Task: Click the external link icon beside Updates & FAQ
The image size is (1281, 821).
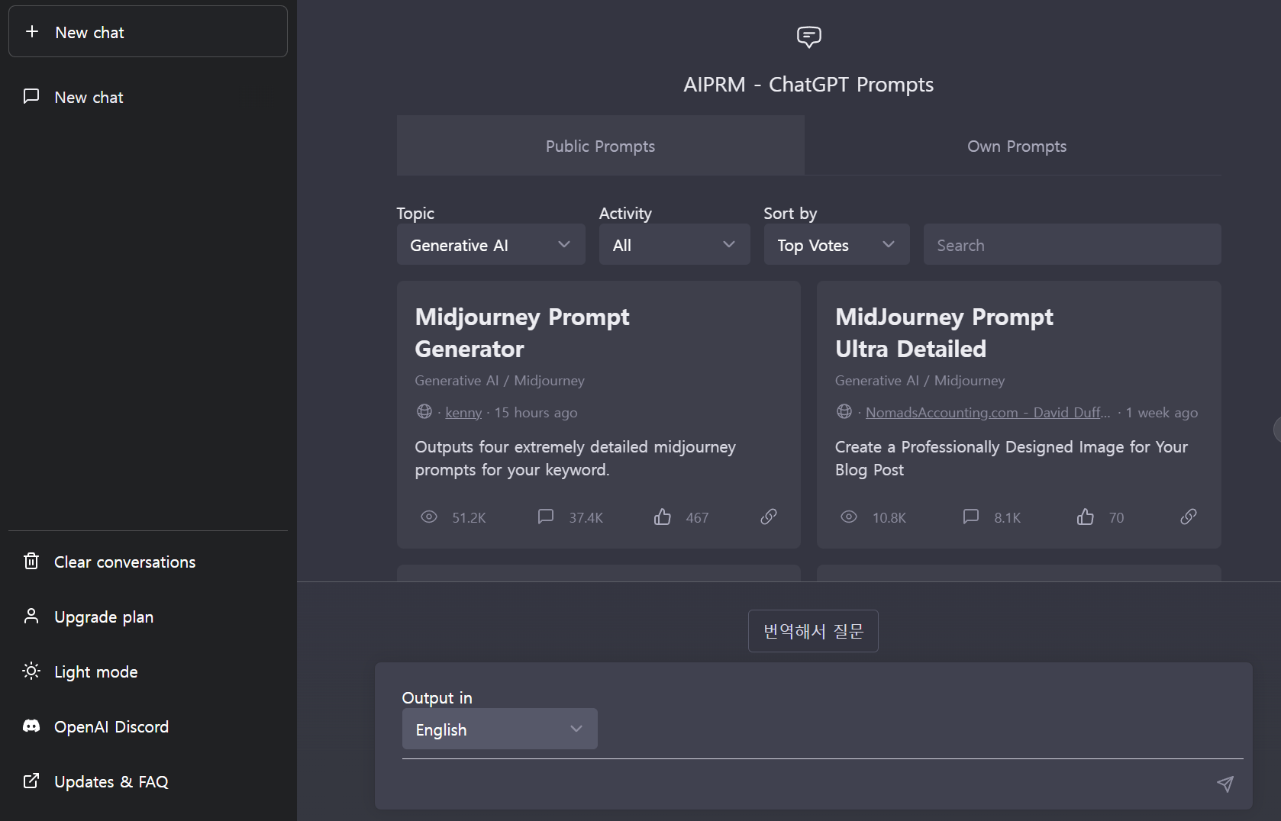Action: pyautogui.click(x=31, y=781)
